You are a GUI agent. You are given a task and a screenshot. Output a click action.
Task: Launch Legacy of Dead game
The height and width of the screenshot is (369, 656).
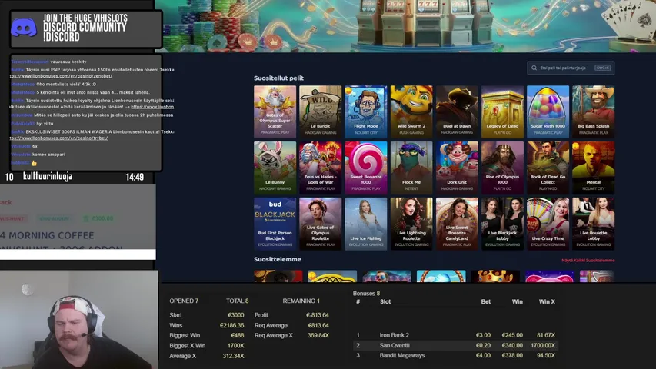click(x=502, y=111)
